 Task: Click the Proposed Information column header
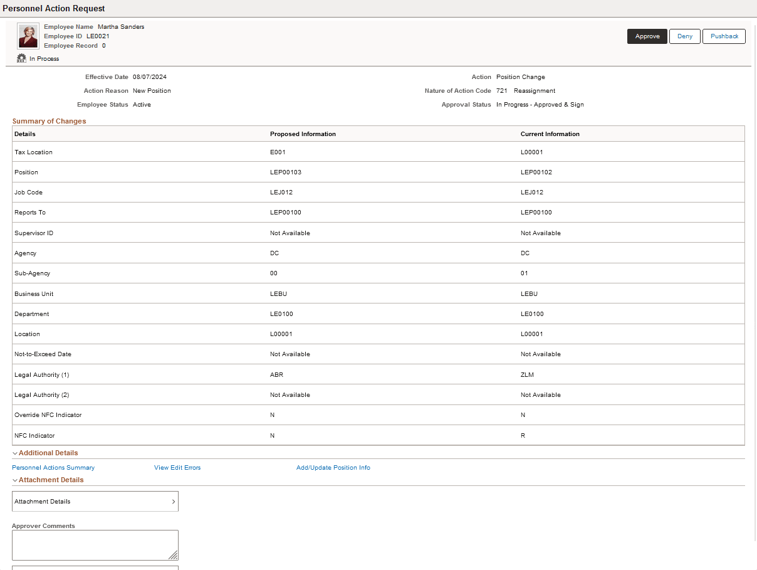[303, 134]
